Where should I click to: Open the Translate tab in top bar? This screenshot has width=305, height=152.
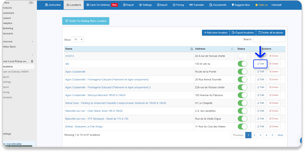[x=196, y=5]
